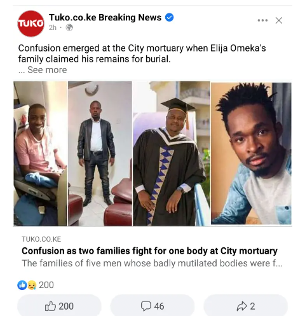Show who reacted via the 200 count

pyautogui.click(x=46, y=285)
